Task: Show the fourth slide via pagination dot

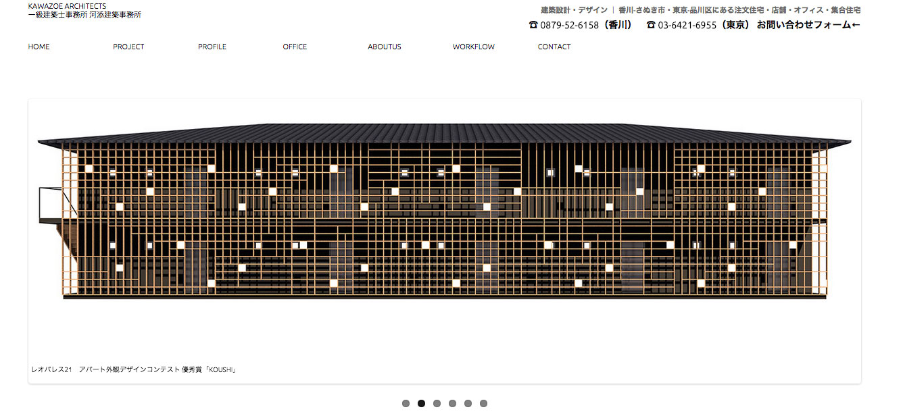Action: tap(452, 404)
